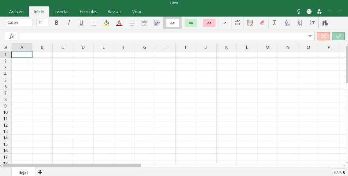Click the undo arrow
348x176 pixels.
tap(330, 12)
